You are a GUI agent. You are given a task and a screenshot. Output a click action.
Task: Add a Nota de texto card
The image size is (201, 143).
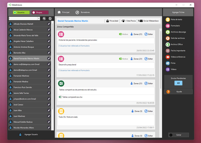pos(174,19)
